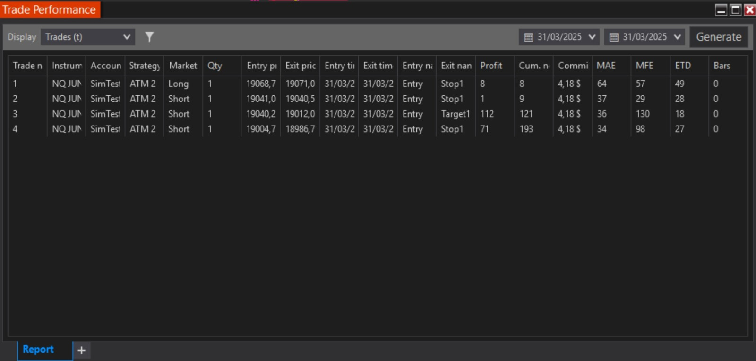Select cumulative profit 121 cell
This screenshot has height=361, width=756.
tap(533, 114)
